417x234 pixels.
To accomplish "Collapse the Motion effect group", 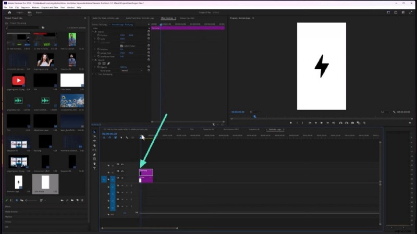I will click(93, 32).
